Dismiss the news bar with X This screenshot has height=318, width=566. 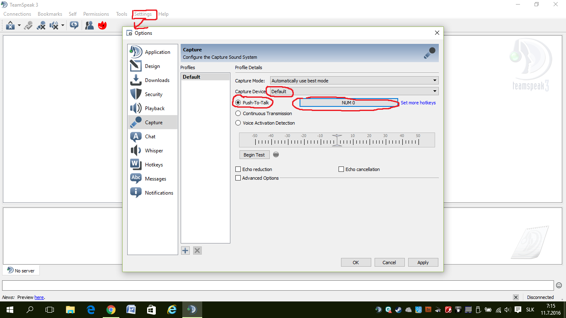(x=516, y=297)
